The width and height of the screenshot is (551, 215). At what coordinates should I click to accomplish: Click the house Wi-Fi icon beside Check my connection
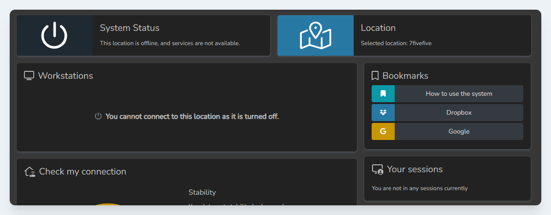tap(30, 172)
